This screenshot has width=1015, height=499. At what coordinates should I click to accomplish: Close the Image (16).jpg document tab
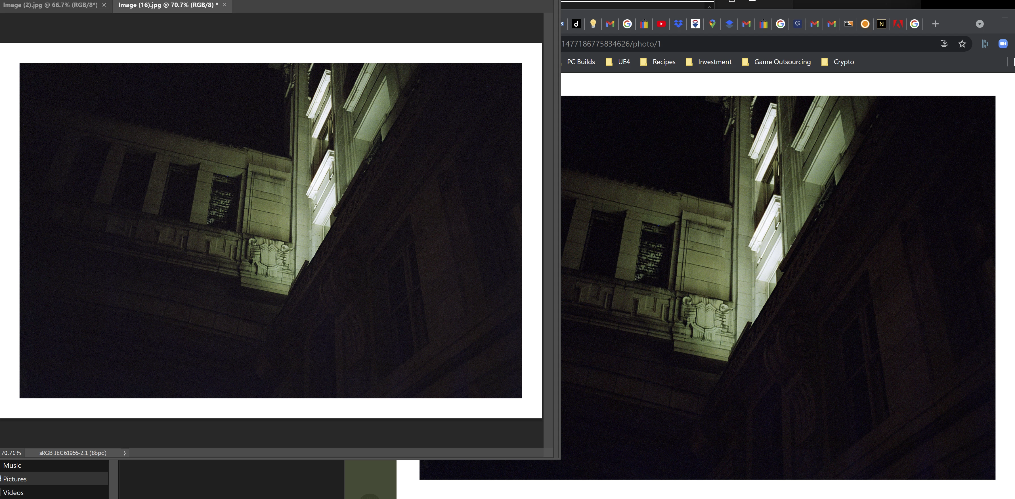coord(225,5)
